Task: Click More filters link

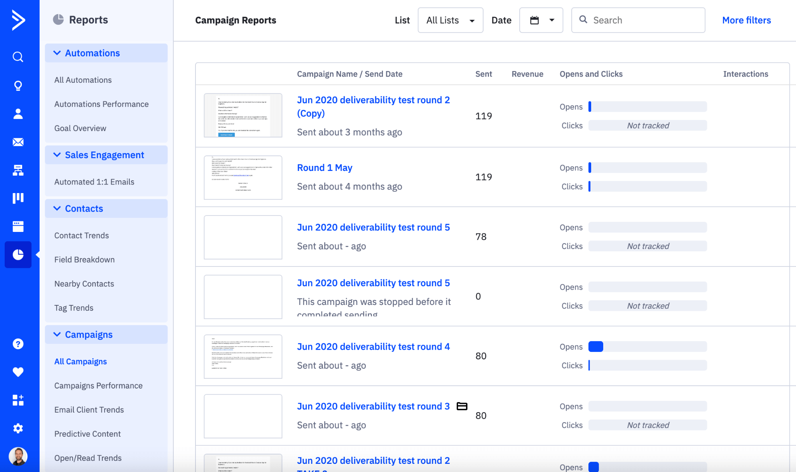Action: [746, 20]
